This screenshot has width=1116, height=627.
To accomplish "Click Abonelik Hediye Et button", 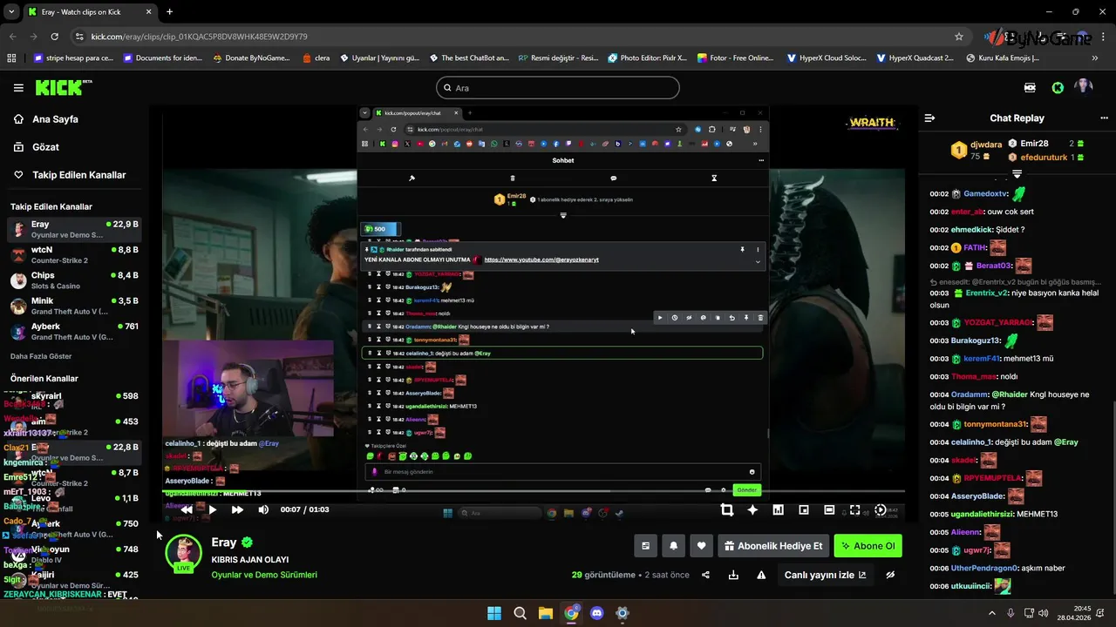I will tap(773, 546).
